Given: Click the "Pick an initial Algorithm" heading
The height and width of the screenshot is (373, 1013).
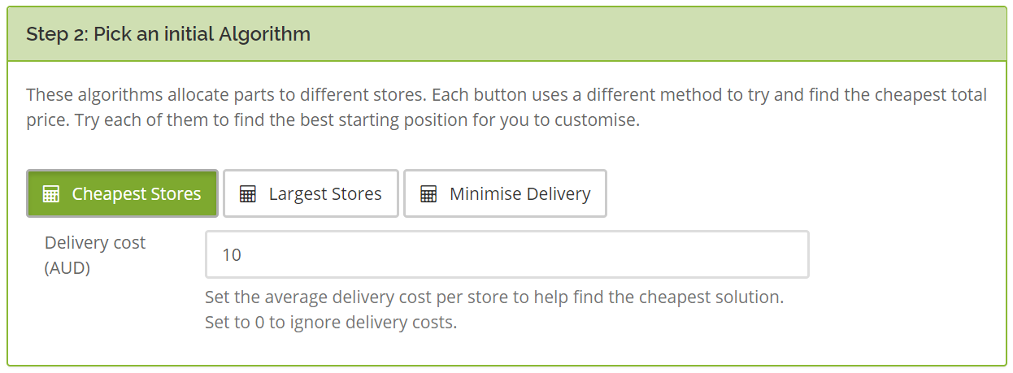Looking at the screenshot, I should tap(202, 34).
